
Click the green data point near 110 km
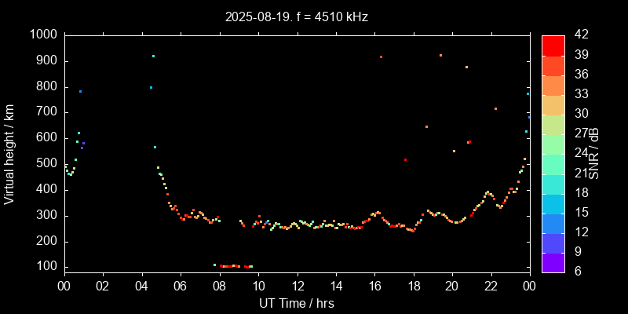click(x=214, y=265)
